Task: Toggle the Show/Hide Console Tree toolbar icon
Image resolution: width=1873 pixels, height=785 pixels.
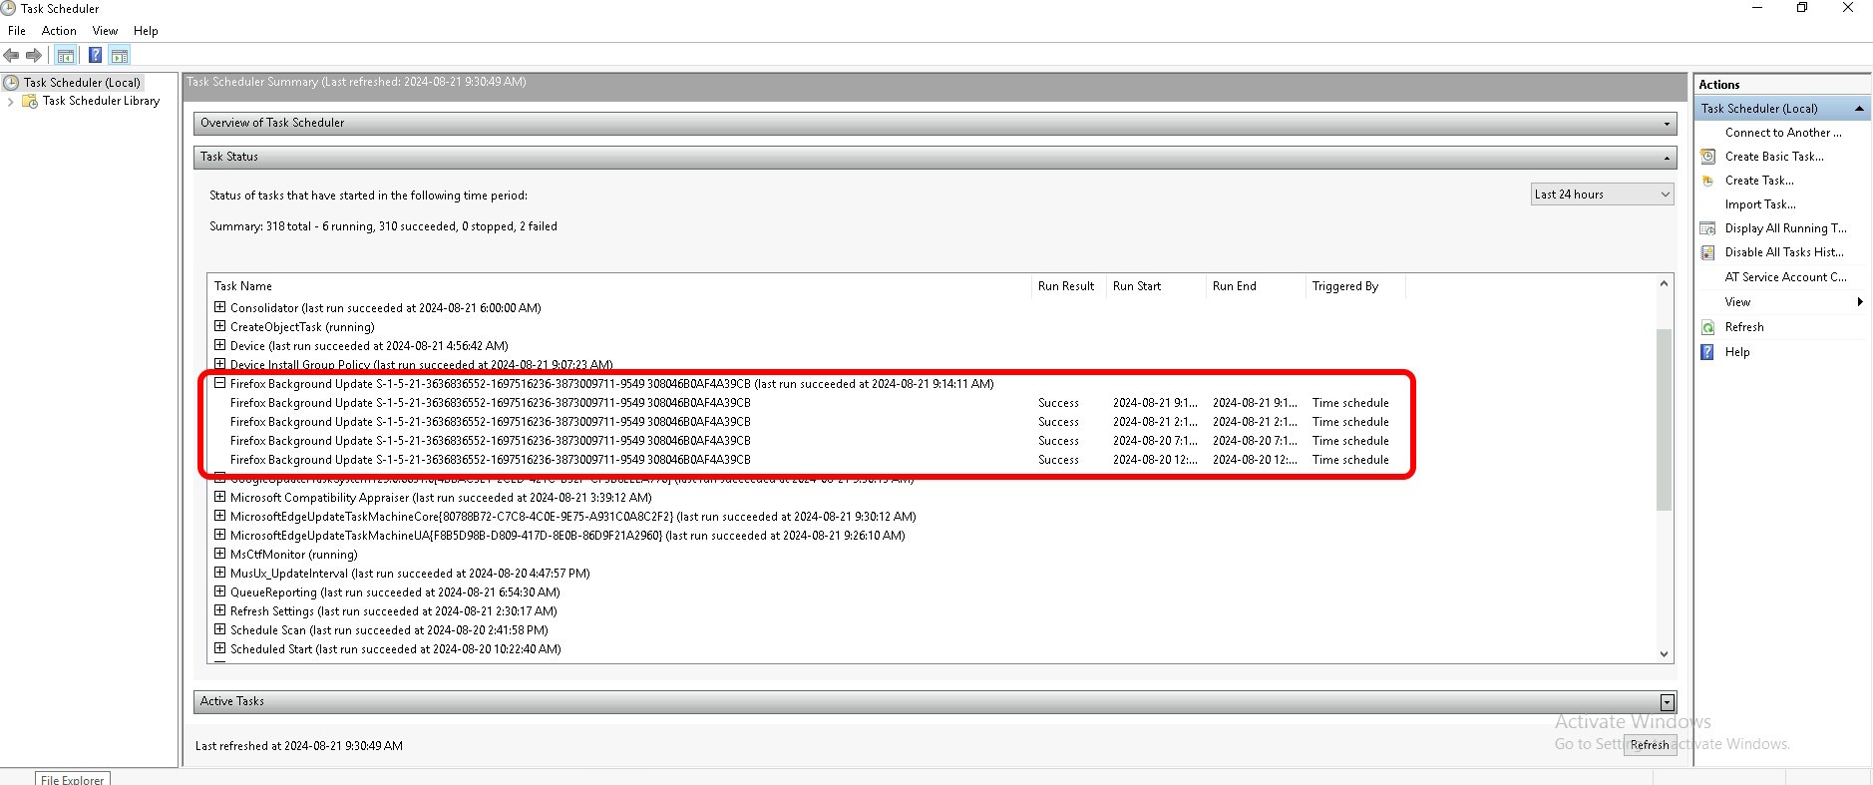Action: [x=66, y=56]
